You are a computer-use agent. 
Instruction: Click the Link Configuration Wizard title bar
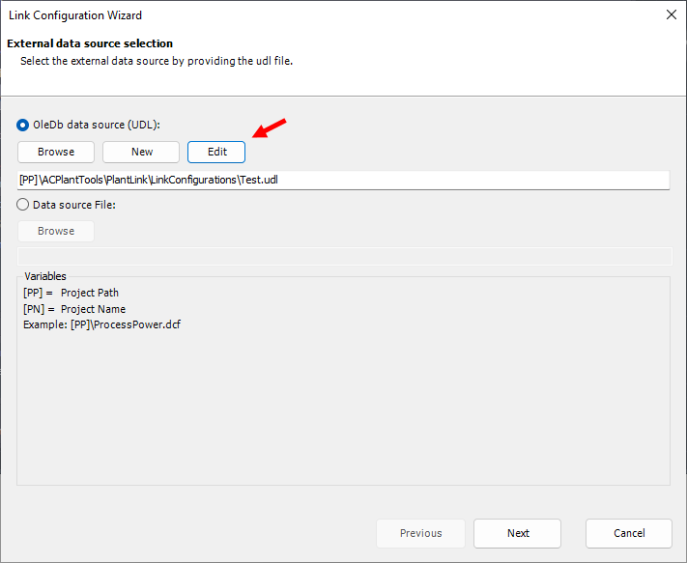290,15
